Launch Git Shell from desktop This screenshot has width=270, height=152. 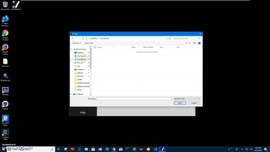pyautogui.click(x=5, y=91)
